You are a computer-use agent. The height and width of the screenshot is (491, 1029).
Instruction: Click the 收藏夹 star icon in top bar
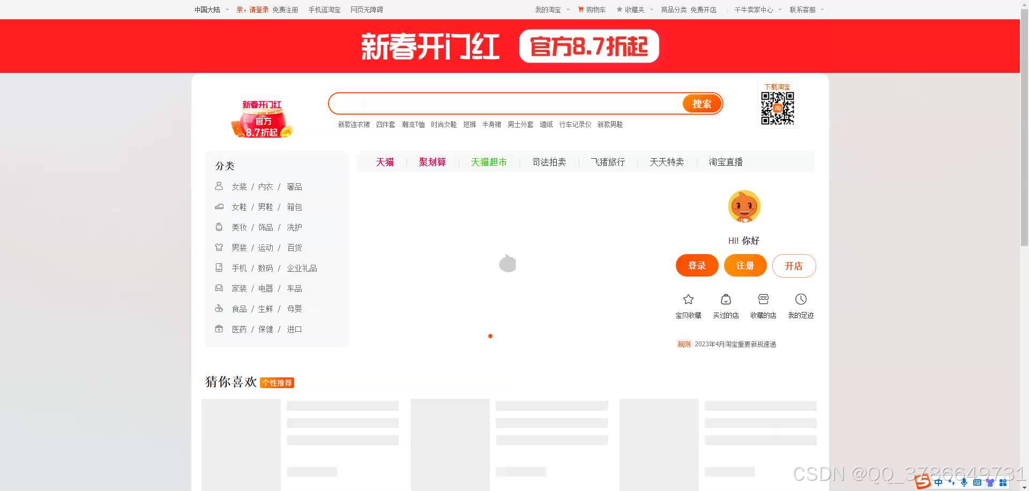620,10
